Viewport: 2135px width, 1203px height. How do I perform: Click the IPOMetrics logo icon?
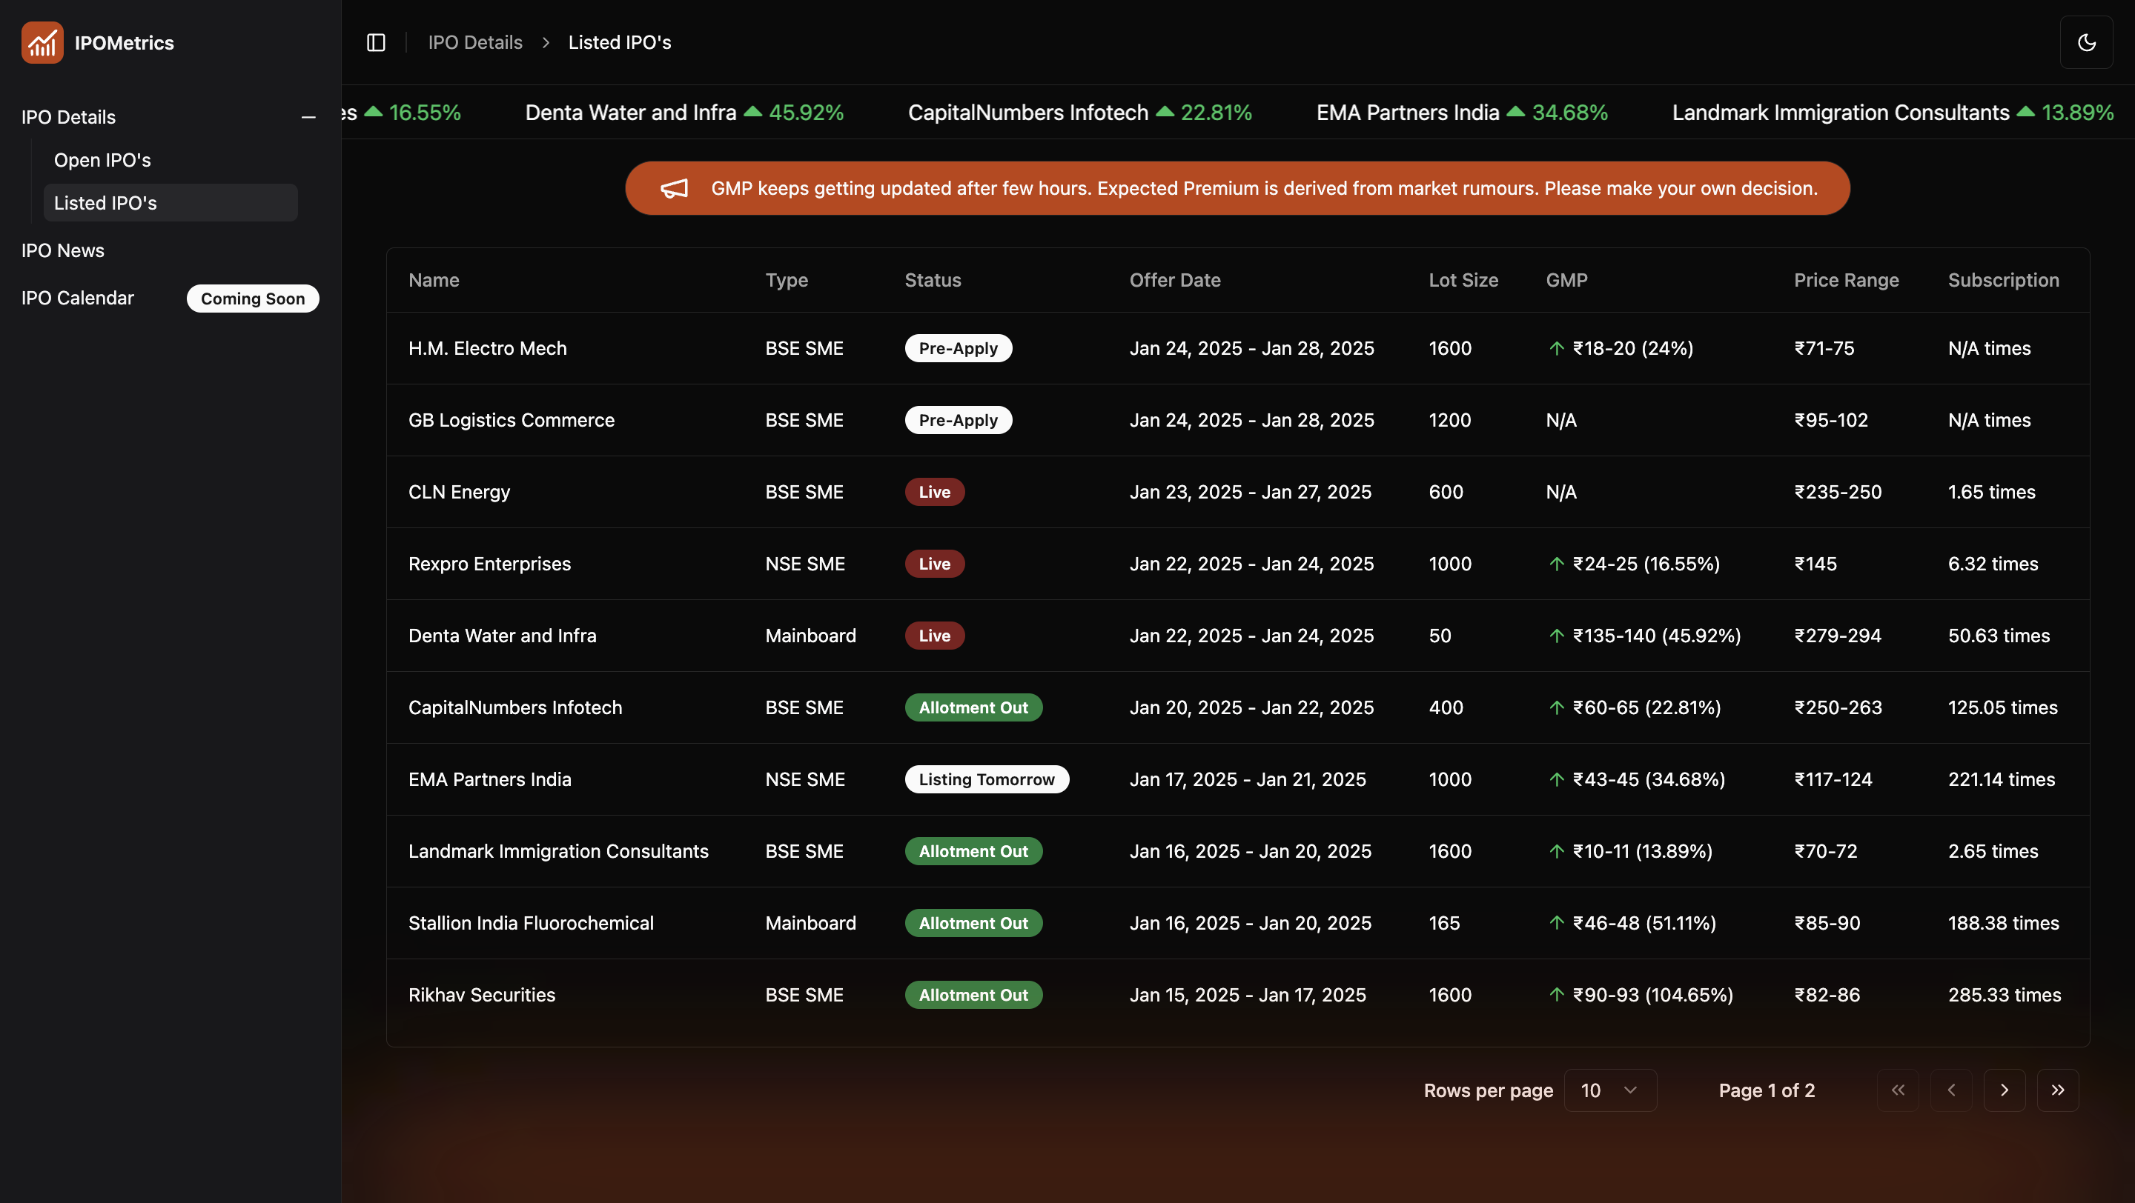42,42
